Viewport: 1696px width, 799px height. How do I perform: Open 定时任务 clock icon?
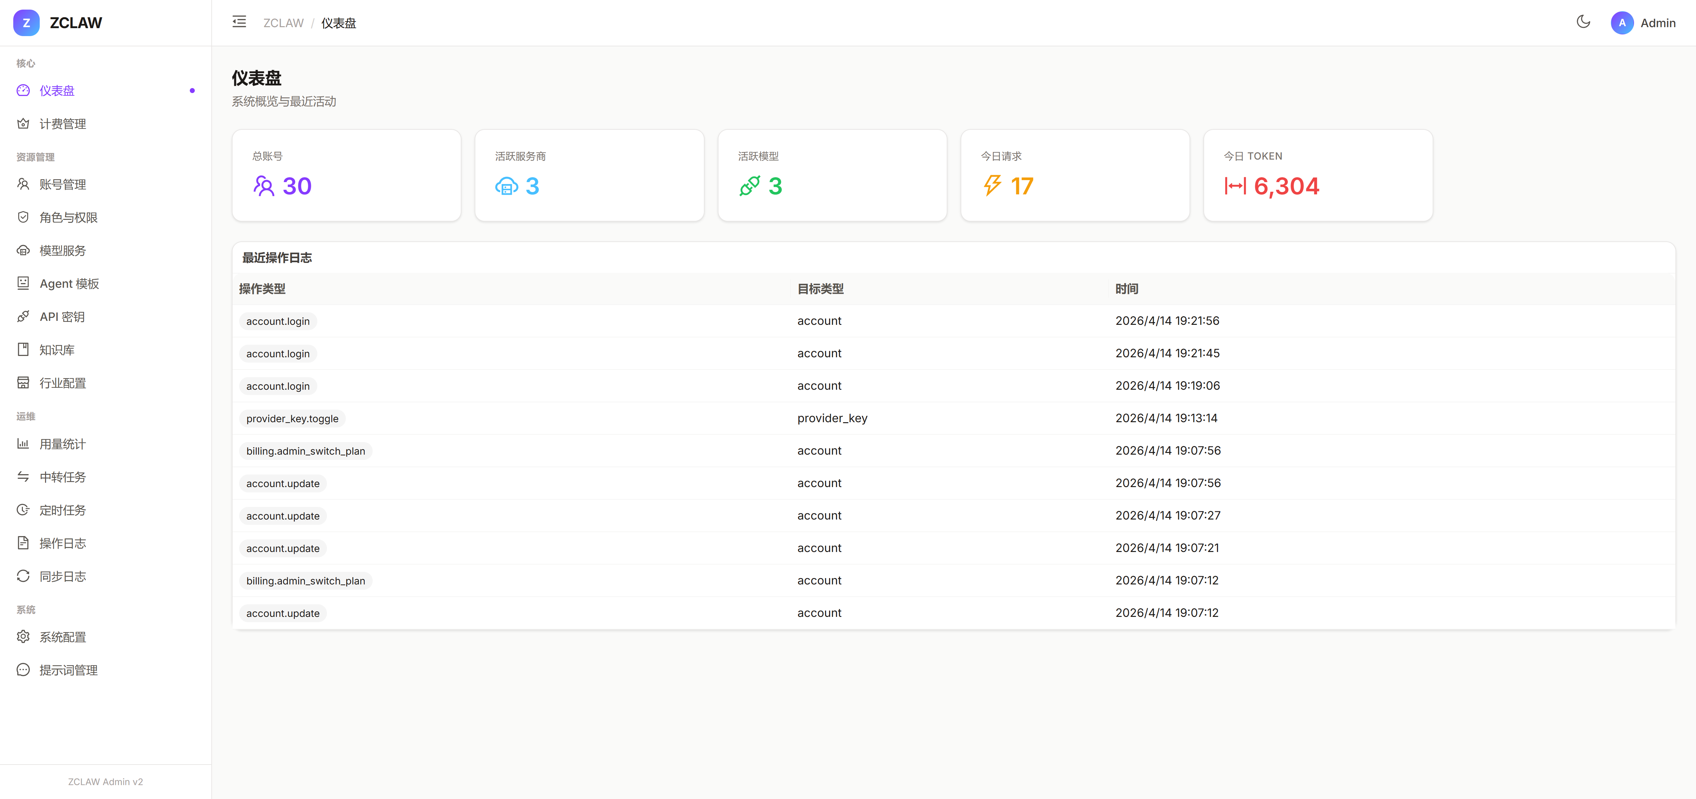(x=23, y=510)
